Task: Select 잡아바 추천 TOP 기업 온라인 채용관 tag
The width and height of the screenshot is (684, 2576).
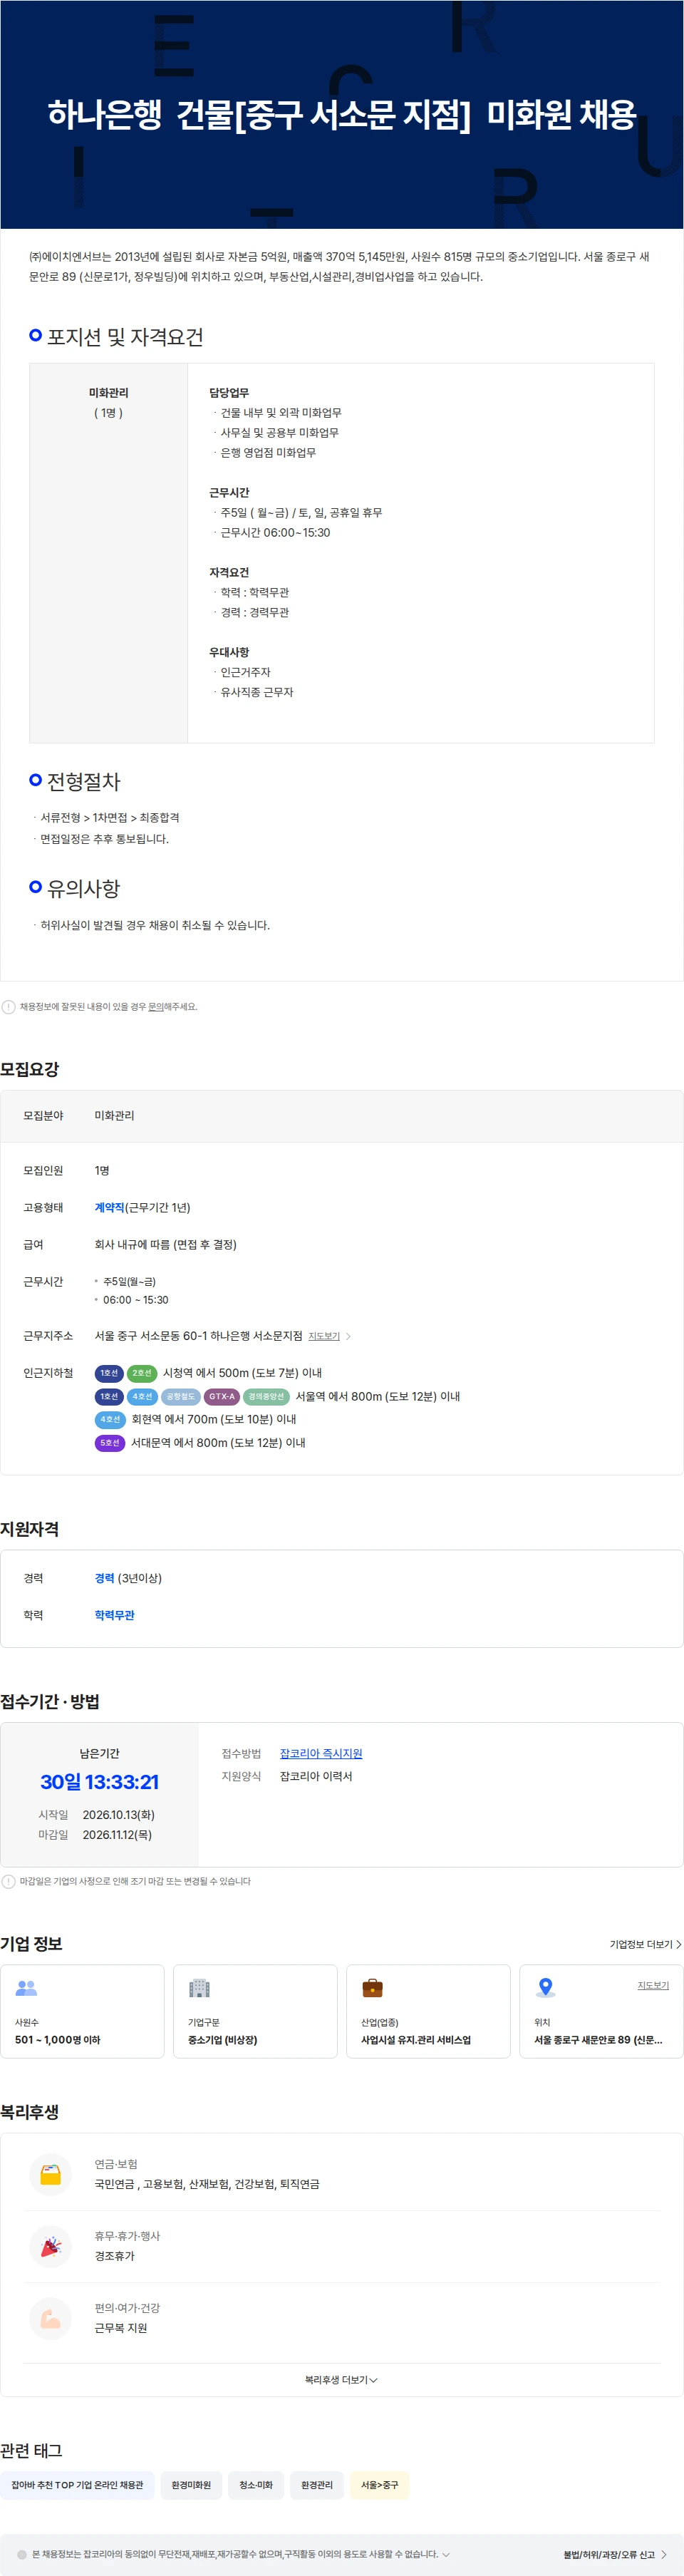Action: pos(77,2484)
